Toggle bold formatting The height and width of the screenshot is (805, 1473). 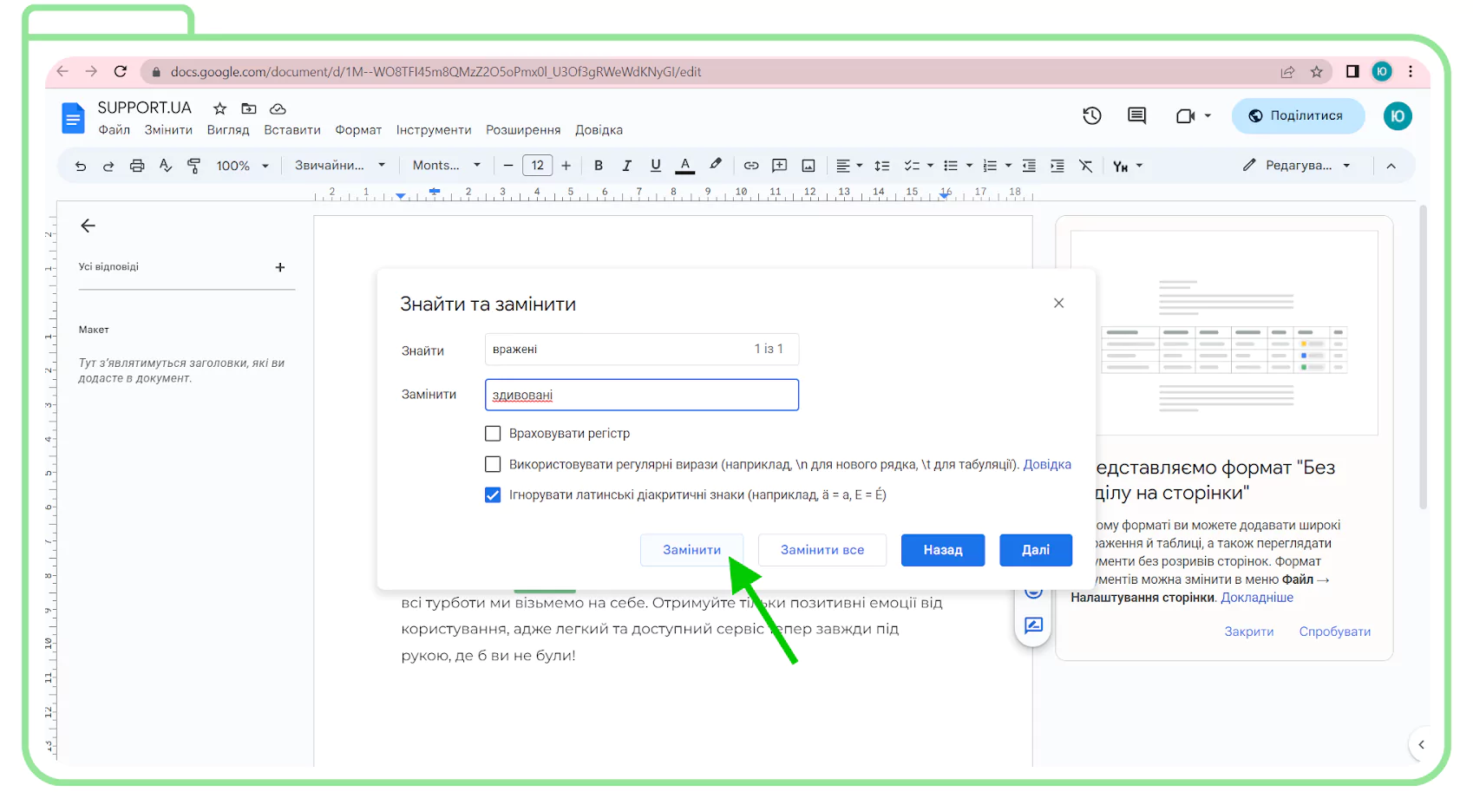pyautogui.click(x=599, y=166)
